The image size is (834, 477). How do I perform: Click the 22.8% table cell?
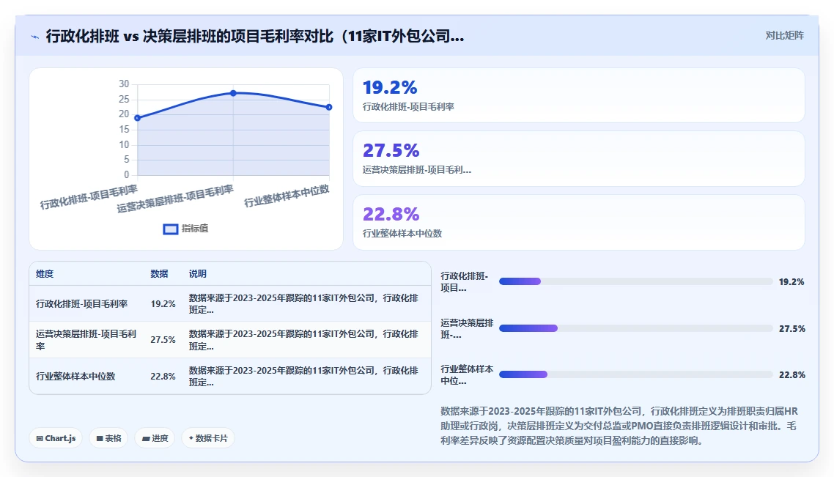click(x=163, y=376)
